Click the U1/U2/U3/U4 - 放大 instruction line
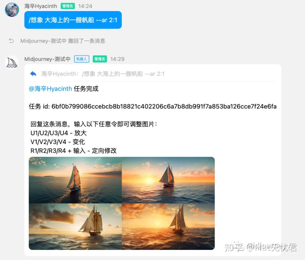 58,133
